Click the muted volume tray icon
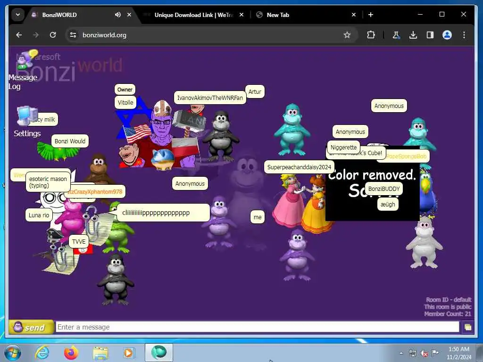Image resolution: width=483 pixels, height=362 pixels. pyautogui.click(x=424, y=354)
